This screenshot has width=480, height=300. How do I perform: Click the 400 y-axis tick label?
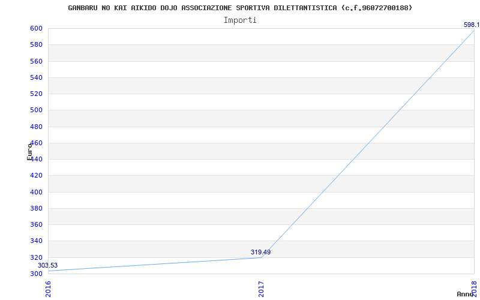36,192
